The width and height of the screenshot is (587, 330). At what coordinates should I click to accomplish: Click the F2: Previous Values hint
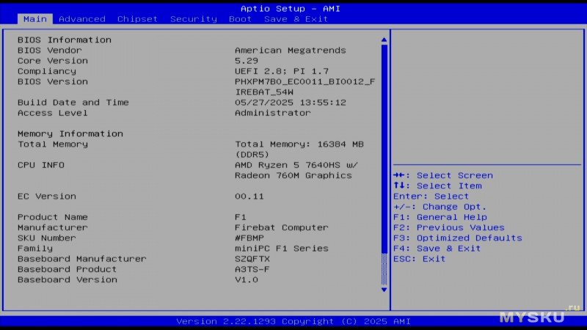click(x=449, y=227)
